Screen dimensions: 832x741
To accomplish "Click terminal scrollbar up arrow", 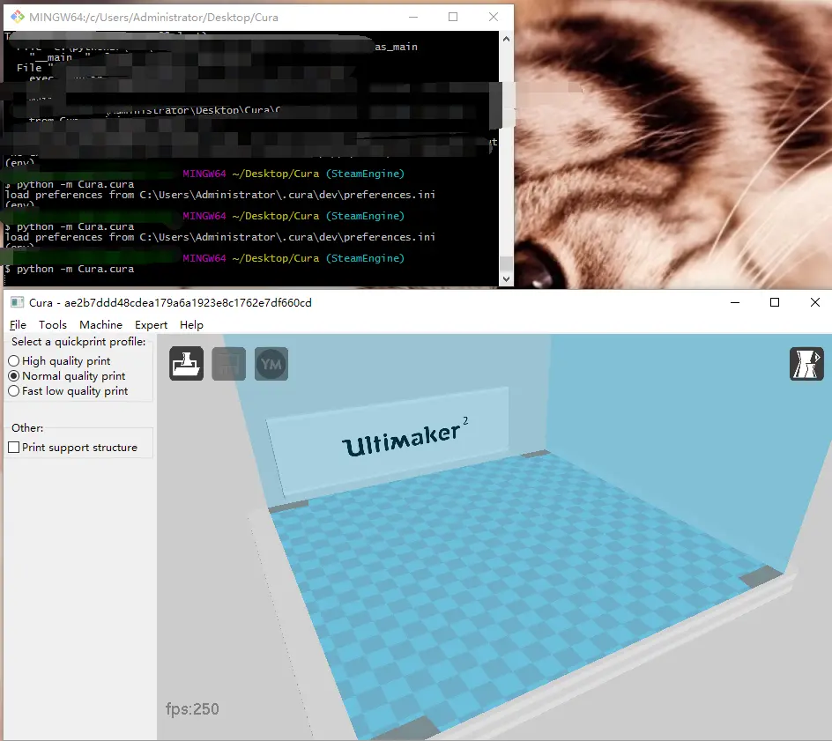I will pos(506,39).
